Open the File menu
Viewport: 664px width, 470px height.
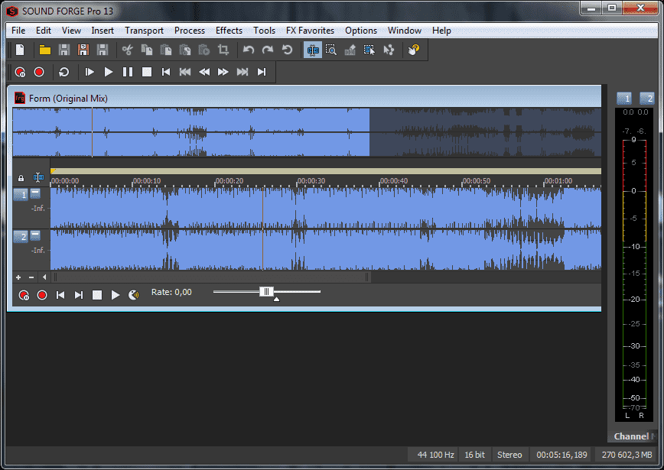[18, 31]
